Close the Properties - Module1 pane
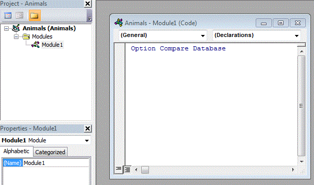The image size is (314, 185). pos(88,128)
